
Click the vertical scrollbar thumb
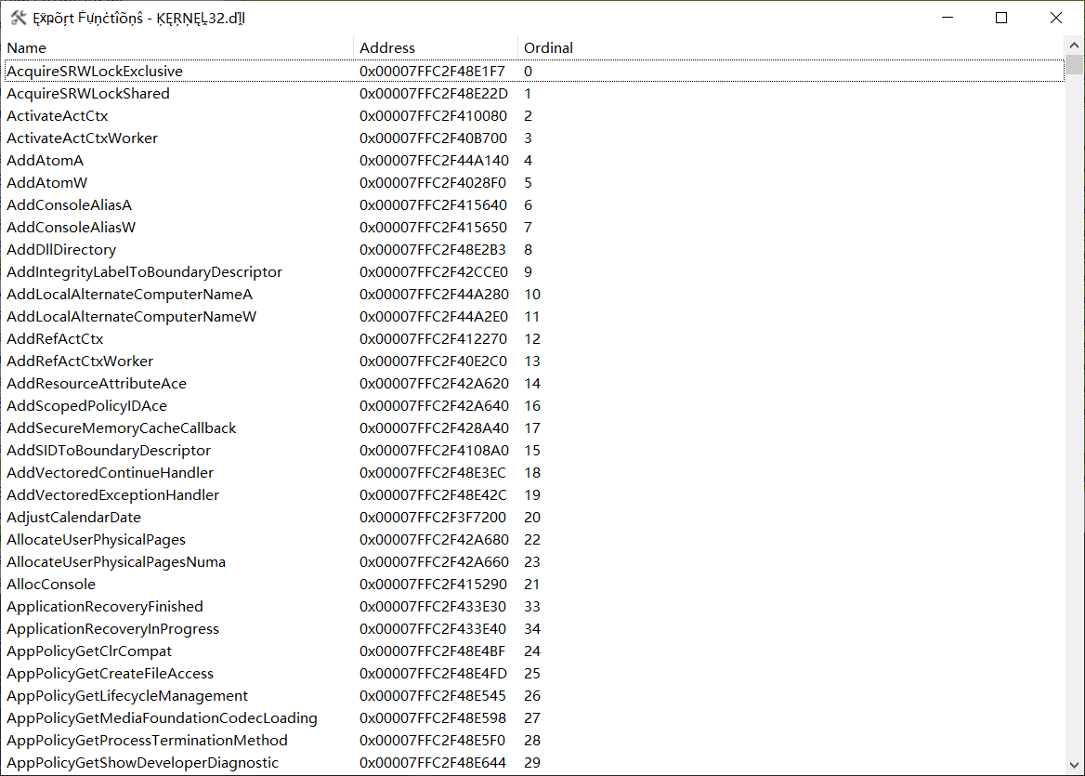pyautogui.click(x=1074, y=64)
